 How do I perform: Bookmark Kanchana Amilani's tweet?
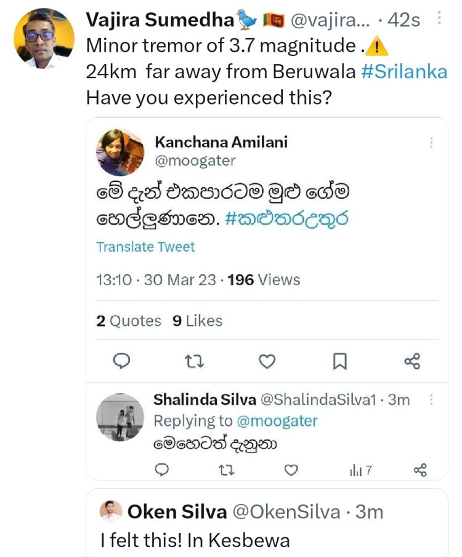pyautogui.click(x=339, y=361)
